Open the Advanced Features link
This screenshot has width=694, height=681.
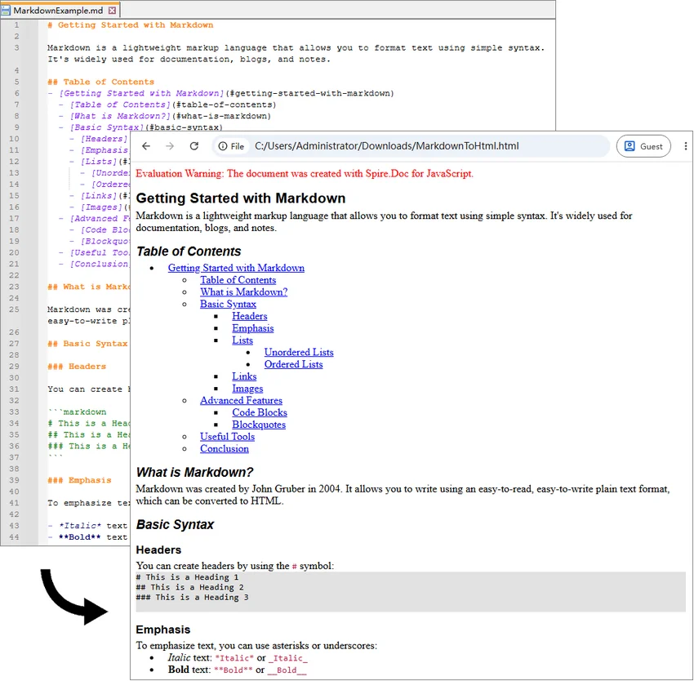[241, 400]
